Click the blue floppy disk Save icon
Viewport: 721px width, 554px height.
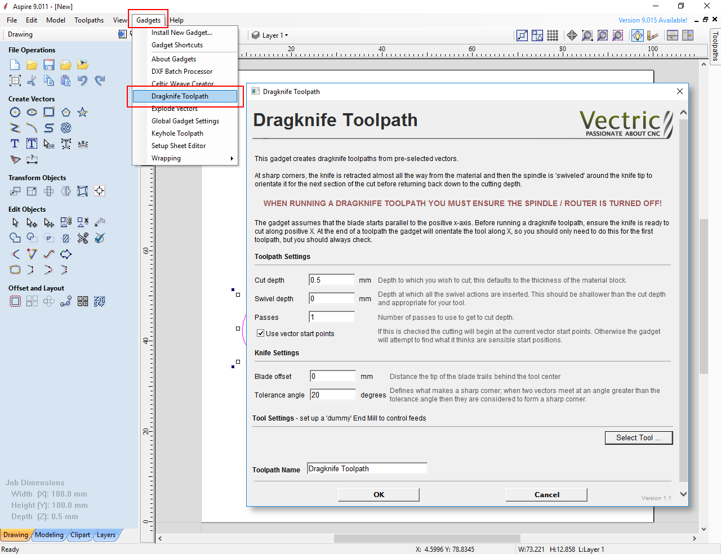click(49, 65)
